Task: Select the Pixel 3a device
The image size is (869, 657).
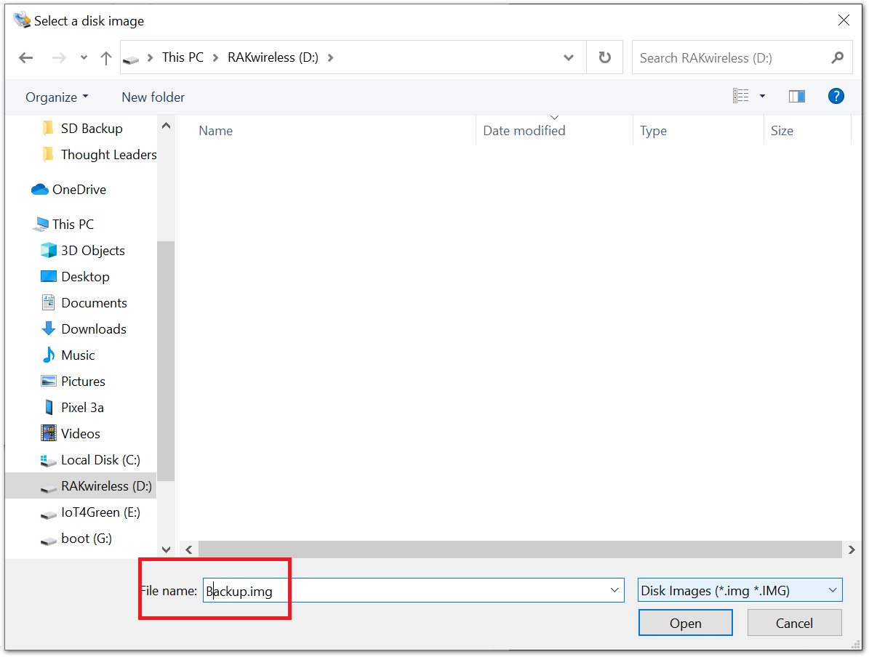Action: (x=82, y=408)
